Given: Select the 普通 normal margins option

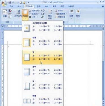Looking at the screenshot, I should pos(43,43).
